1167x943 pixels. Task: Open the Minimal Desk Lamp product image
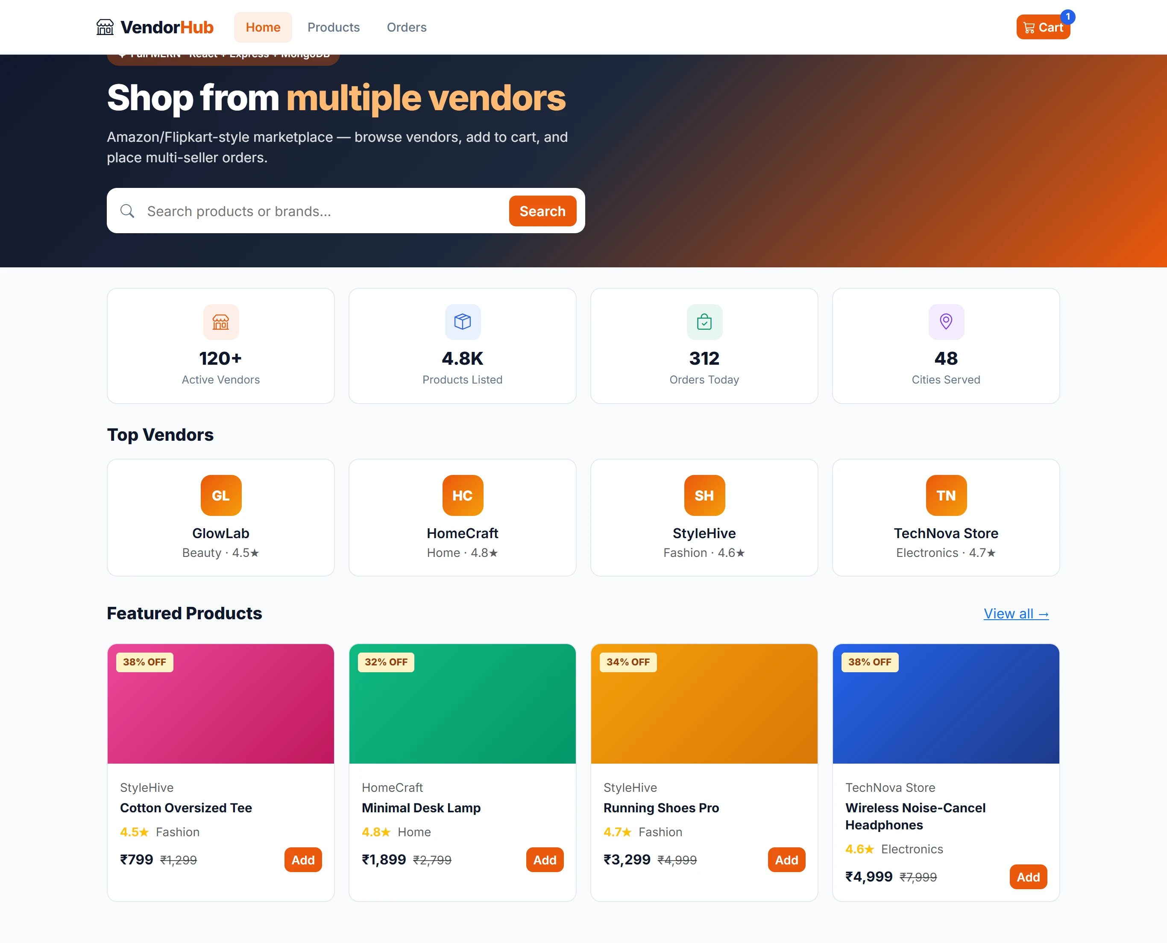(x=462, y=704)
